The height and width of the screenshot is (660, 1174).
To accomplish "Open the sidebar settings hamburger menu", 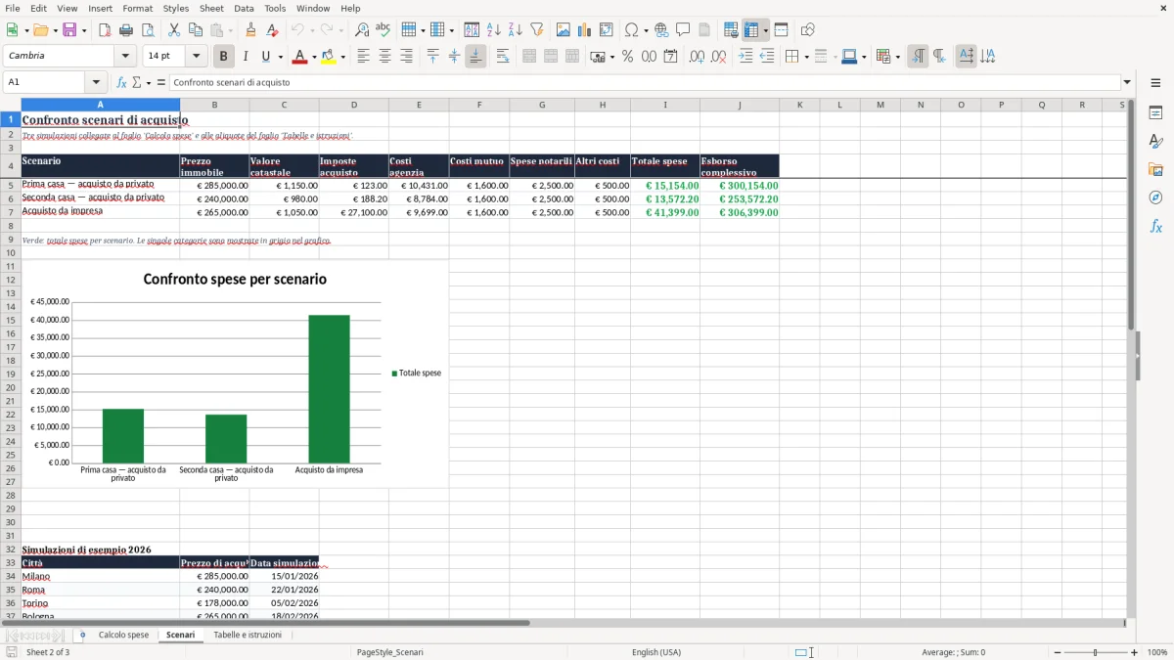I will click(x=1155, y=82).
